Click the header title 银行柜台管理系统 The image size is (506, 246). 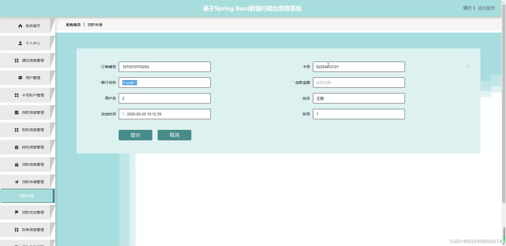pyautogui.click(x=252, y=8)
